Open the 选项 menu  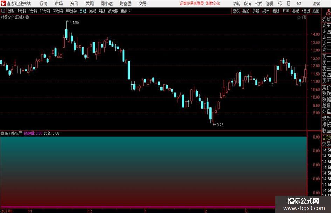tap(269, 3)
